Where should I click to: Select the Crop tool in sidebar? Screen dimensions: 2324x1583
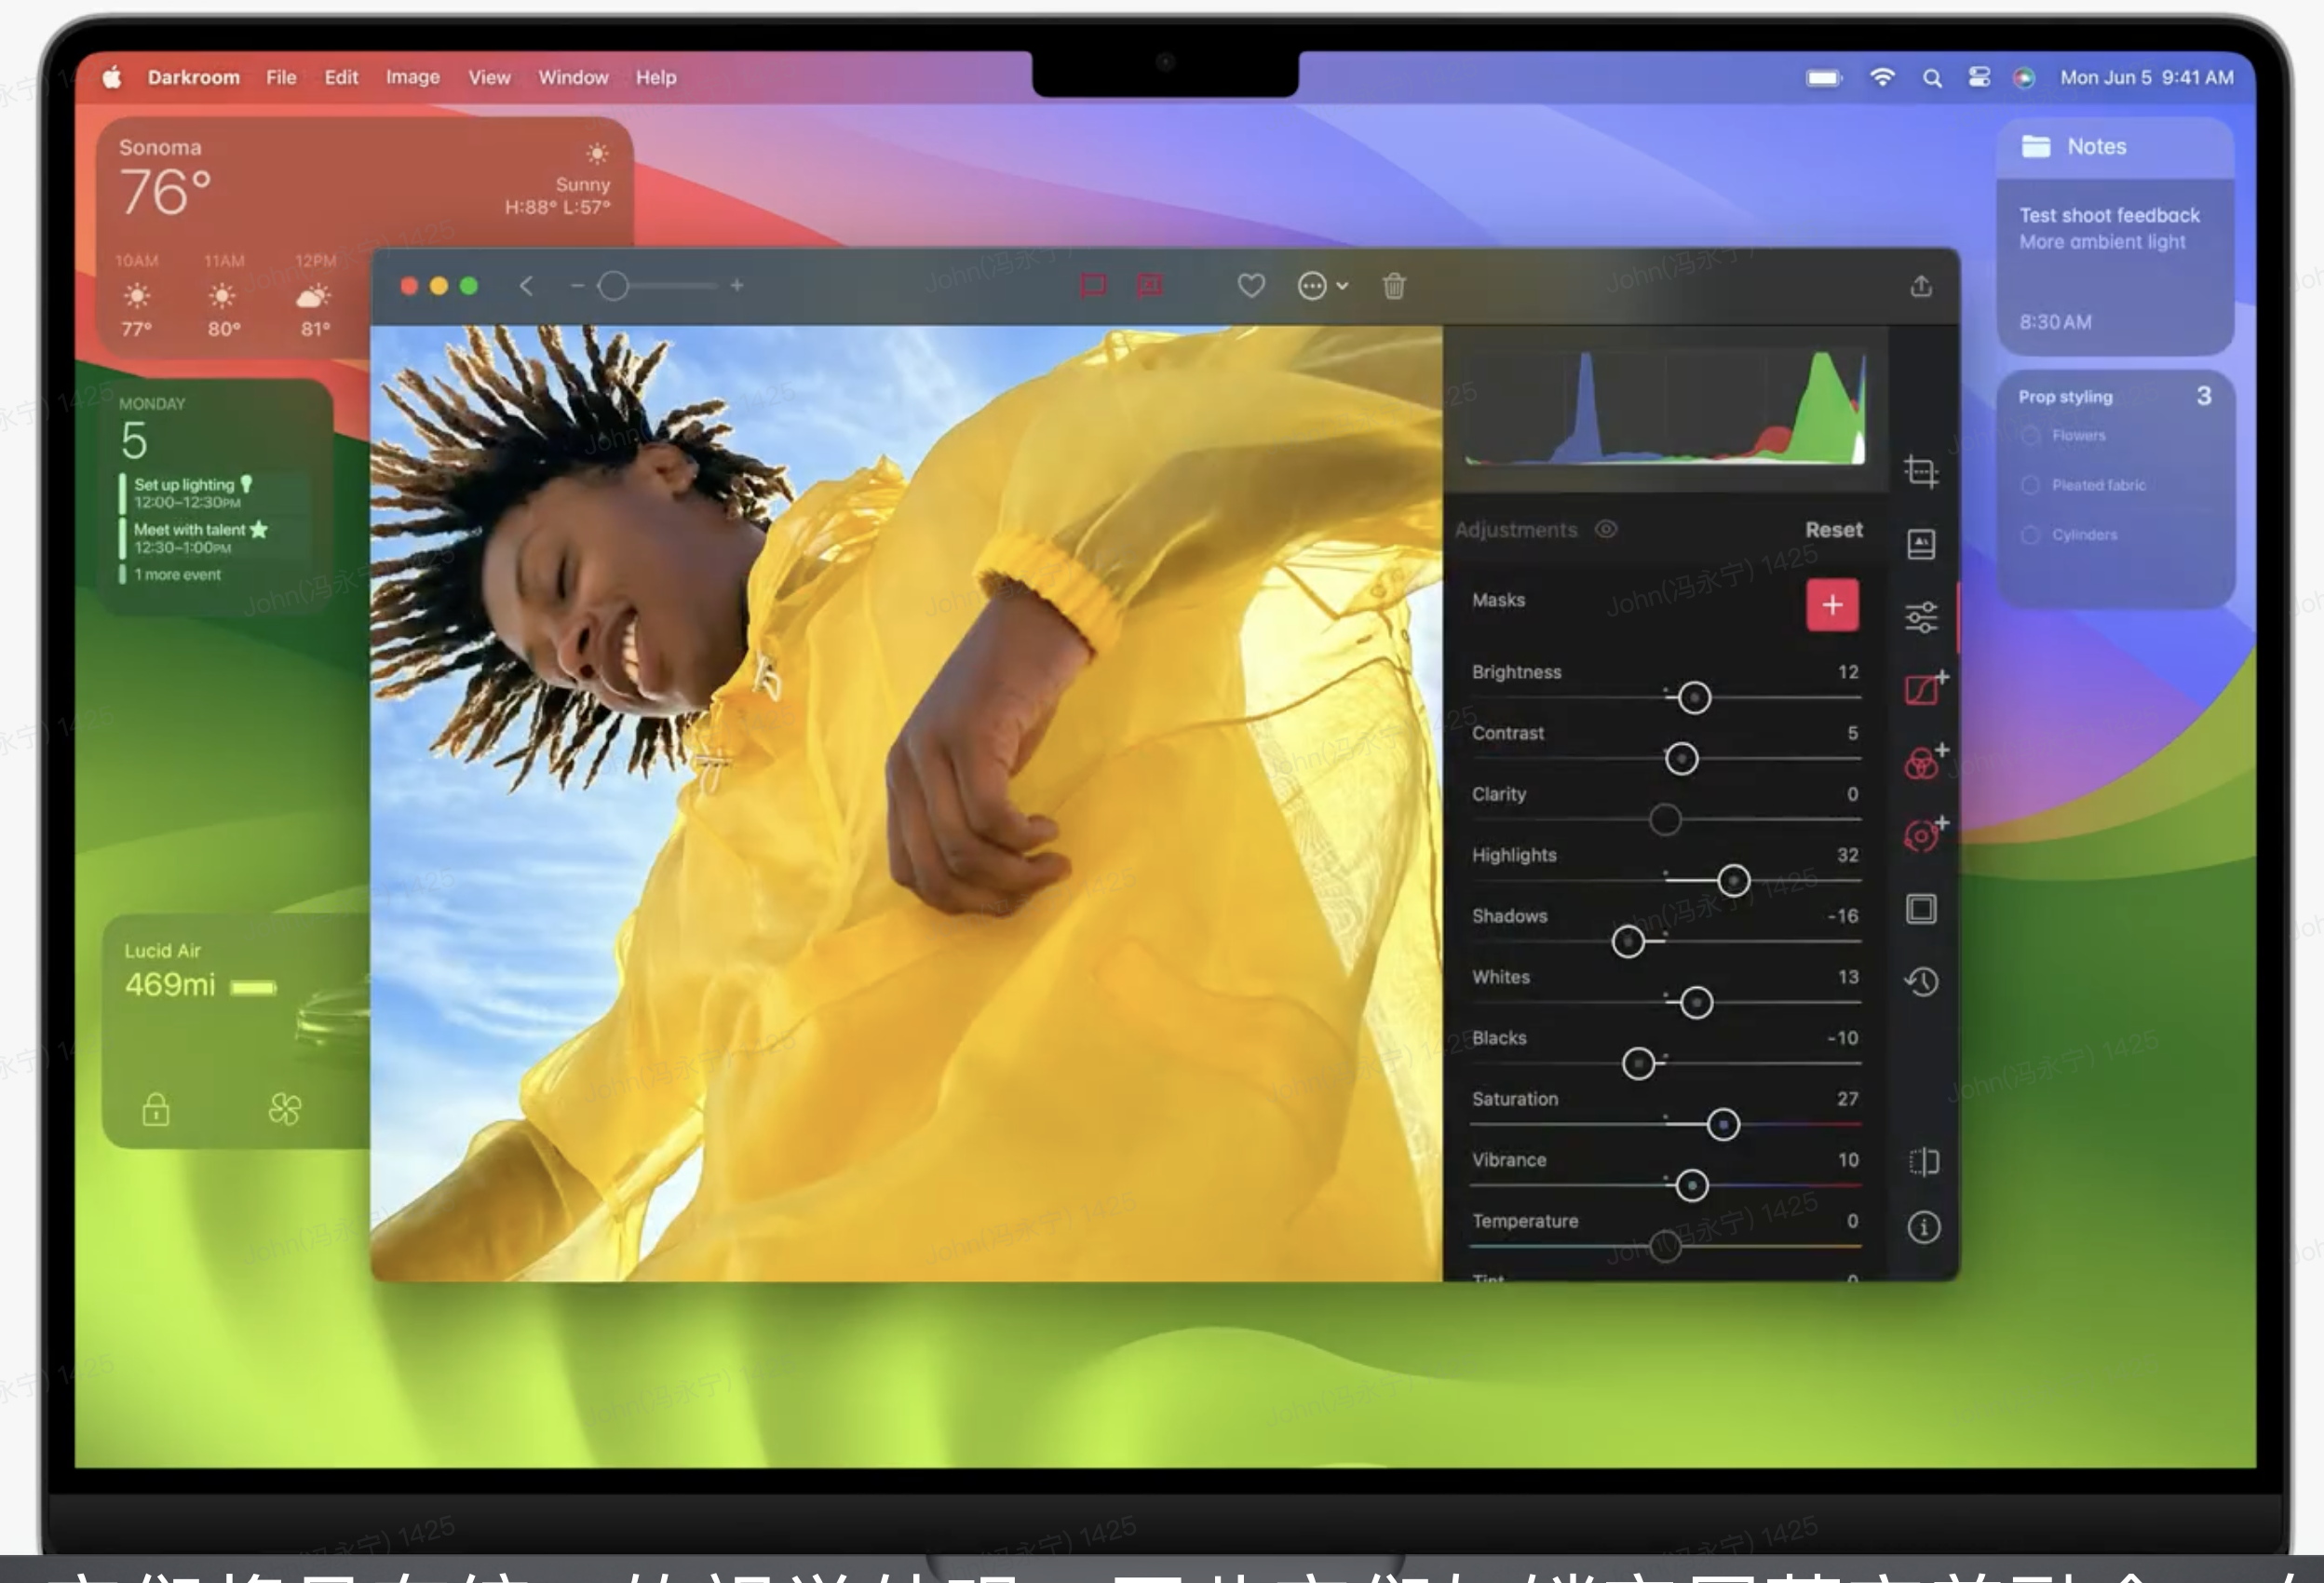[1920, 471]
